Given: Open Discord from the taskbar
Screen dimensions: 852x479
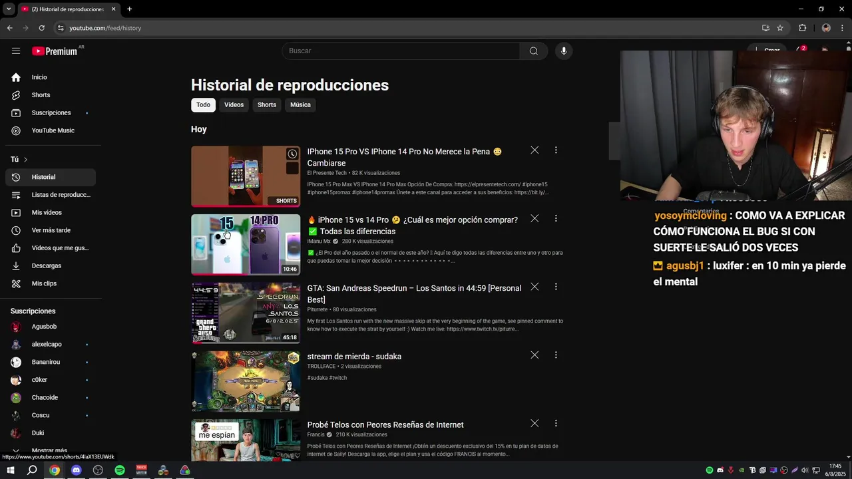Looking at the screenshot, I should [76, 470].
